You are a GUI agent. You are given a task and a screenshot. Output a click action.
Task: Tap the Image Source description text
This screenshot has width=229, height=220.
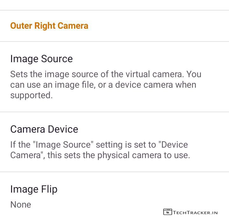click(106, 85)
